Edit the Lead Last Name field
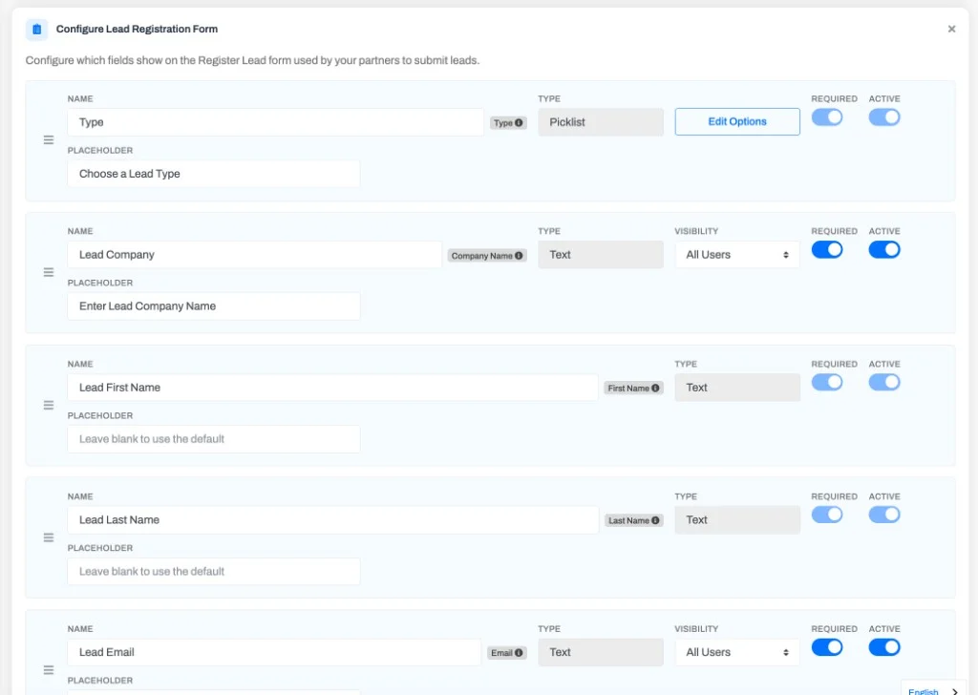 tap(333, 520)
